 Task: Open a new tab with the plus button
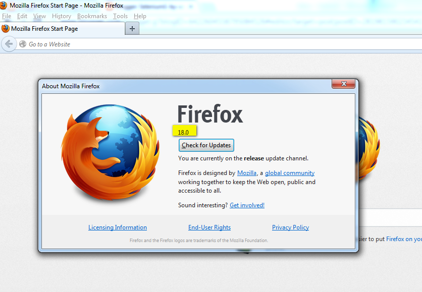(132, 28)
